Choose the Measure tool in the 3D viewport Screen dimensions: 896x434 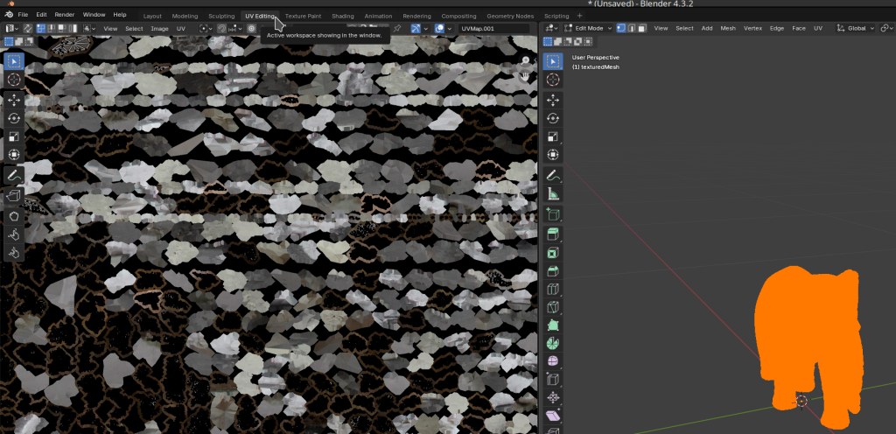(553, 194)
